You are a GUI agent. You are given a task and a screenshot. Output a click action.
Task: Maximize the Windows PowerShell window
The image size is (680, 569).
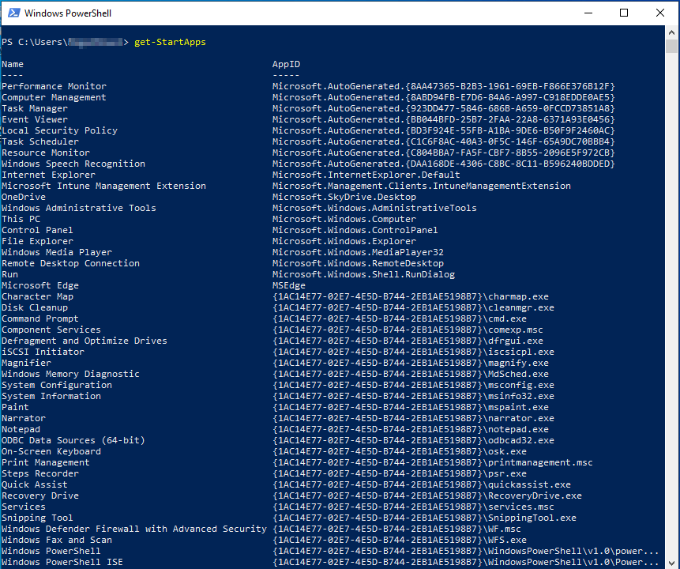pyautogui.click(x=624, y=13)
